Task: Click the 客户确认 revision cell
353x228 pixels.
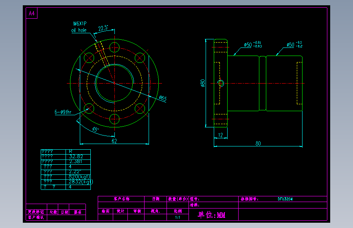Action: (36, 217)
